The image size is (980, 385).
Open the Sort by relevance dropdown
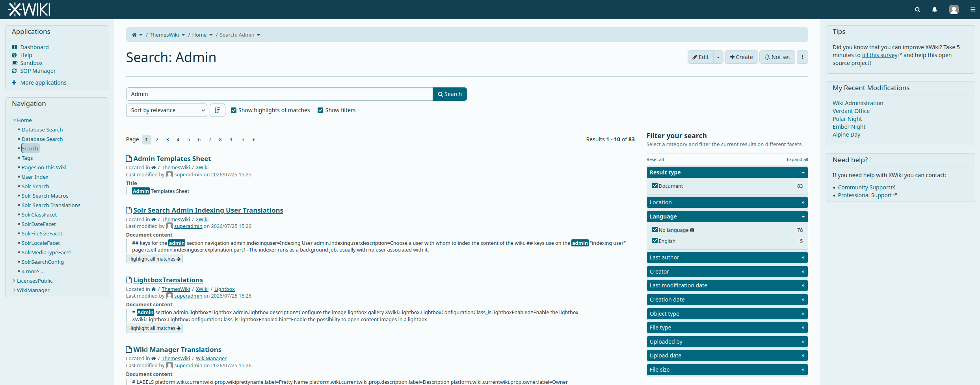pos(167,110)
